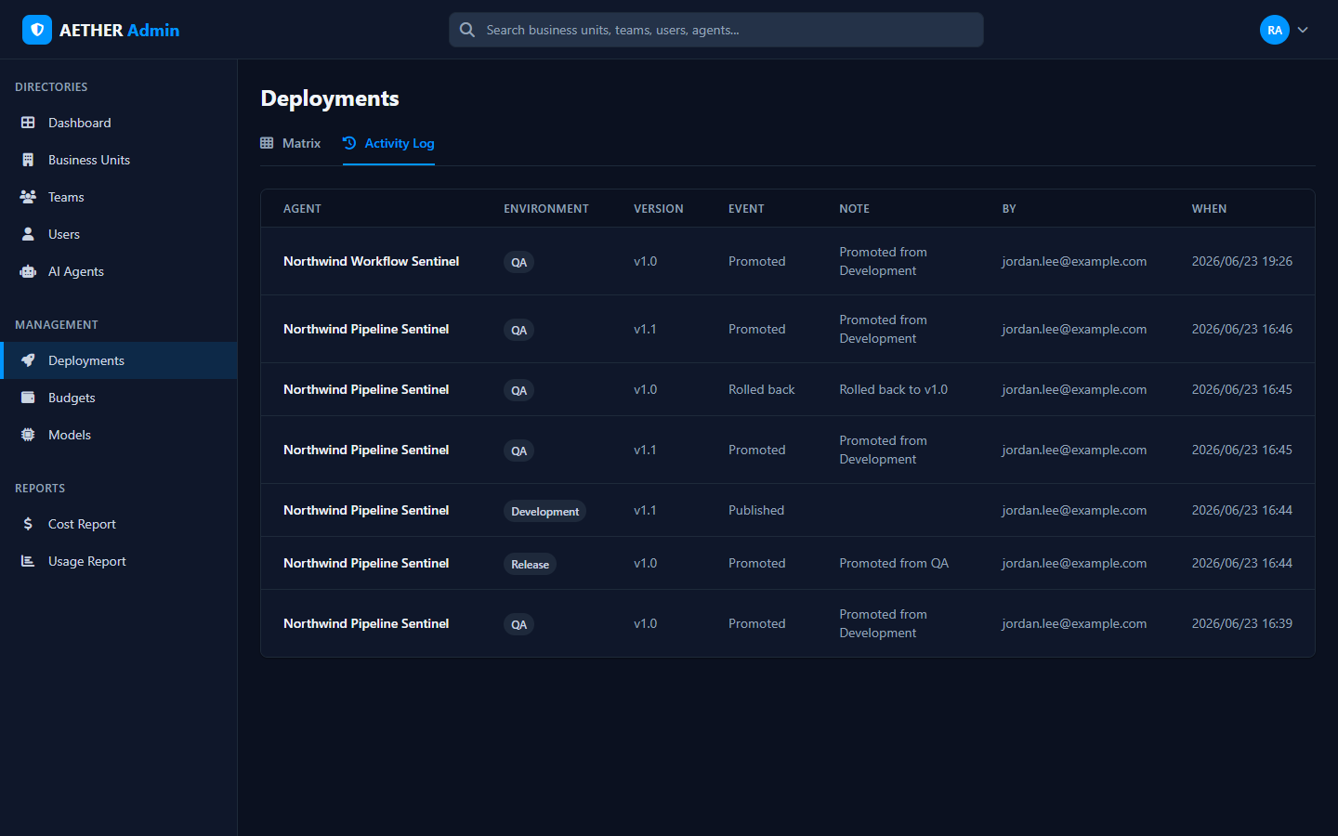Click the EVENT column header
The image size is (1338, 836).
pyautogui.click(x=746, y=209)
